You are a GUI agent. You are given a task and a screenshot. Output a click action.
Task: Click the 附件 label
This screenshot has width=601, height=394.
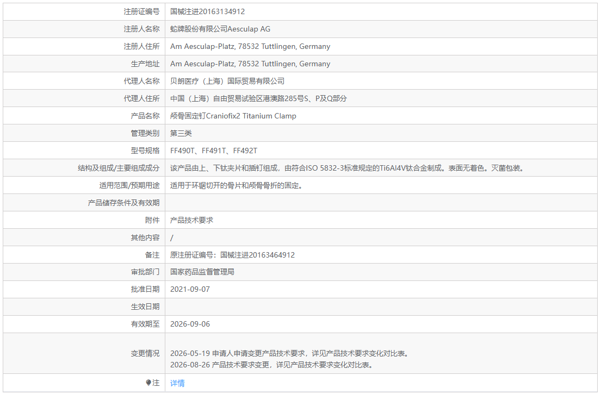click(152, 220)
